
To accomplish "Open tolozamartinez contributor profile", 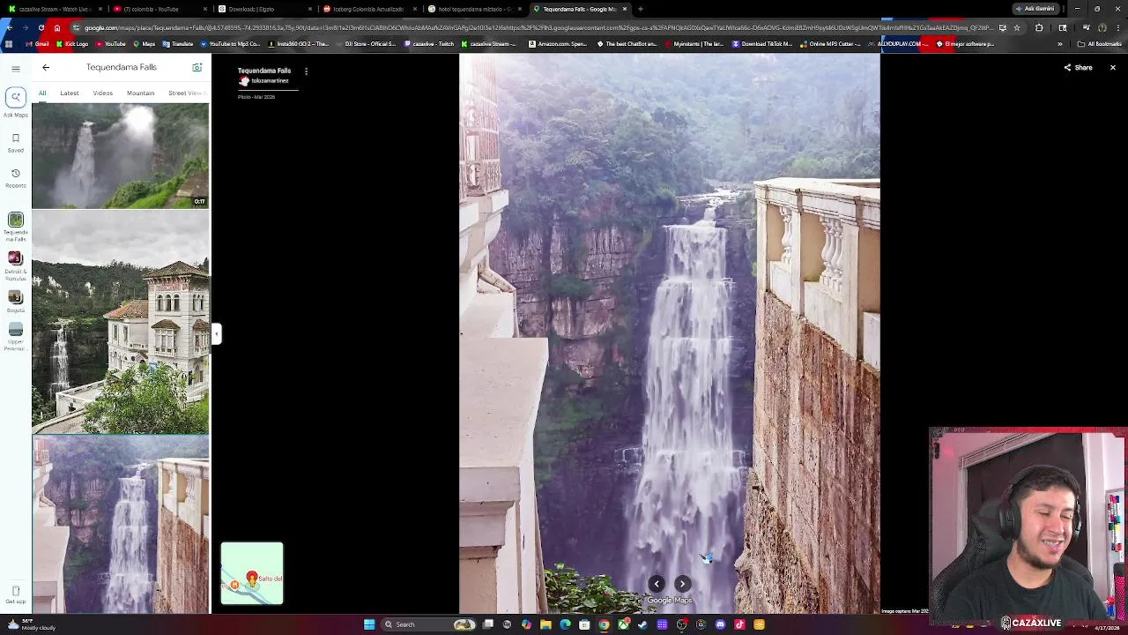I will point(264,80).
